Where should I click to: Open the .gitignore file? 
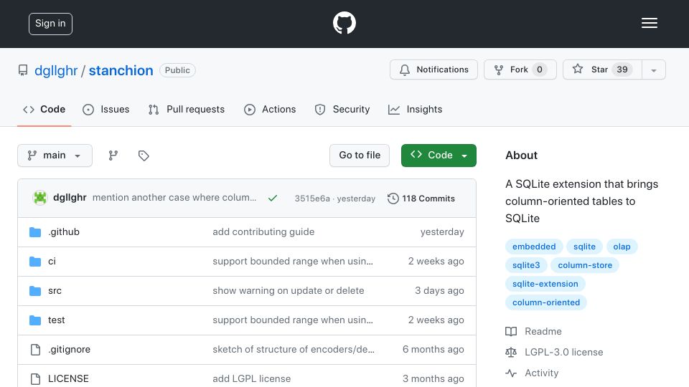click(x=69, y=349)
